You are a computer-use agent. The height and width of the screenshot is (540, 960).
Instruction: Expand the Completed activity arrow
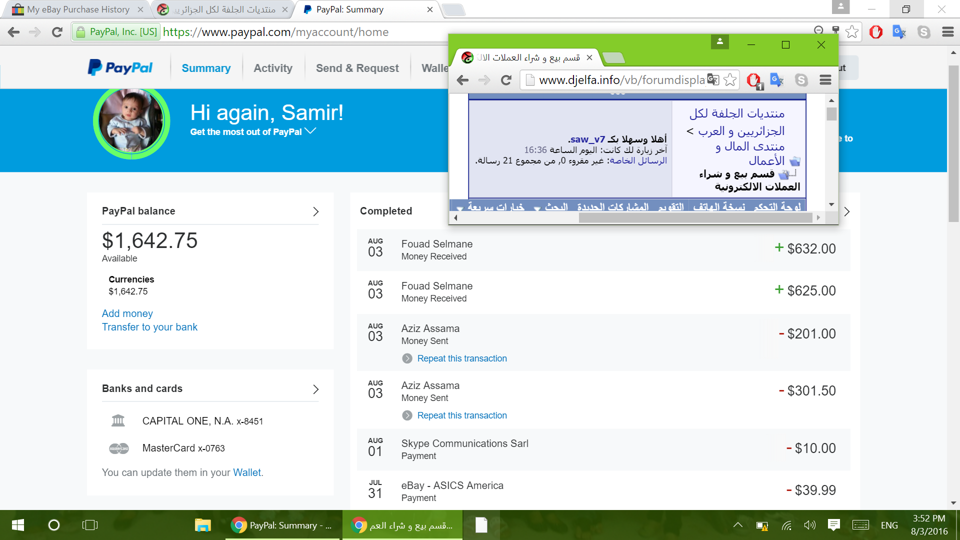coord(846,211)
